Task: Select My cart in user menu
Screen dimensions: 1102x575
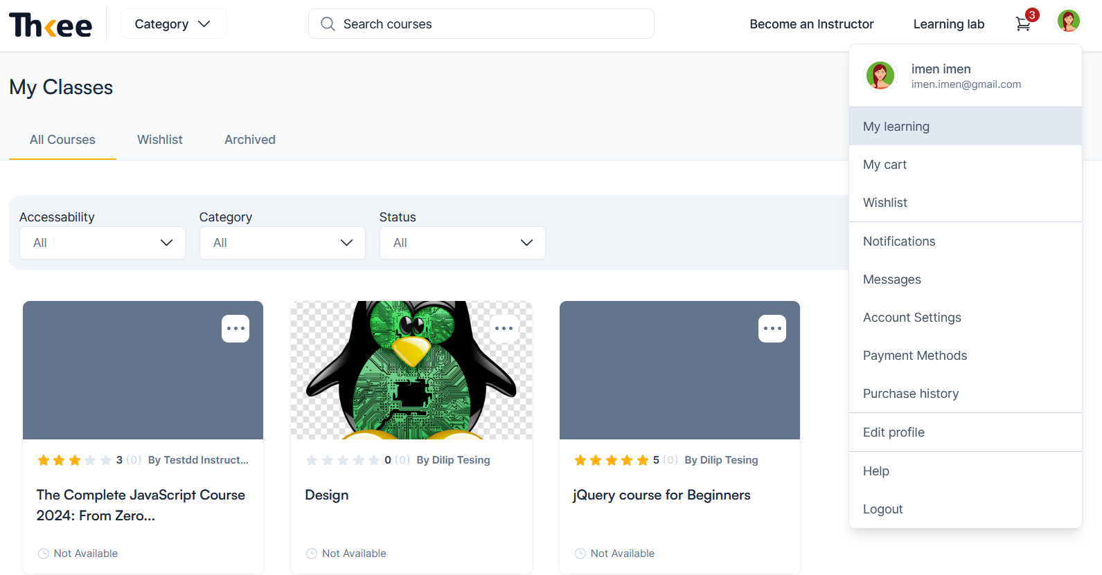Action: pos(966,164)
